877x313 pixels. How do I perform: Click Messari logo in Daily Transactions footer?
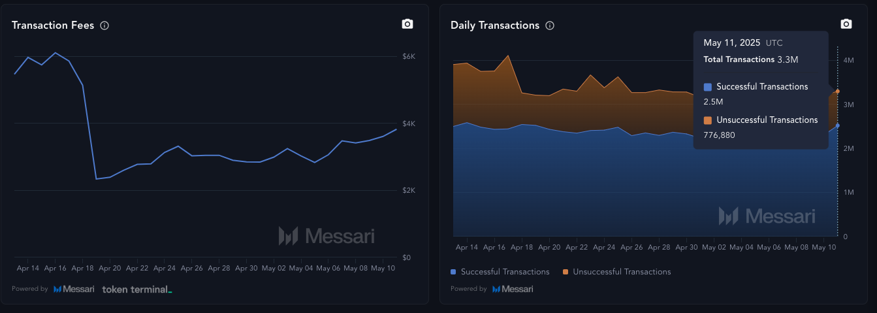(x=513, y=289)
